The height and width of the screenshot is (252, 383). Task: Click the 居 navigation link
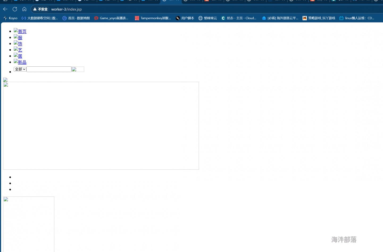18,56
